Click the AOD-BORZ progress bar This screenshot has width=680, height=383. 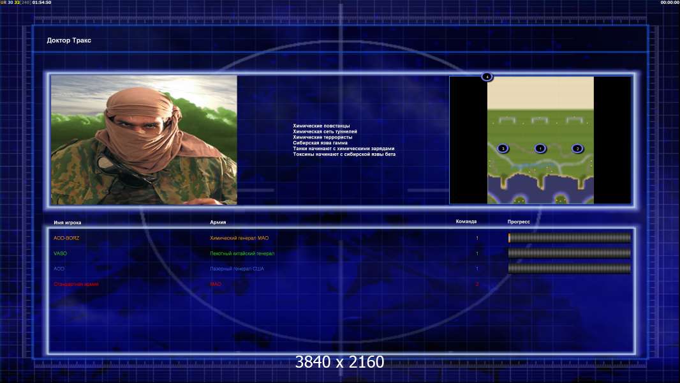click(x=570, y=237)
